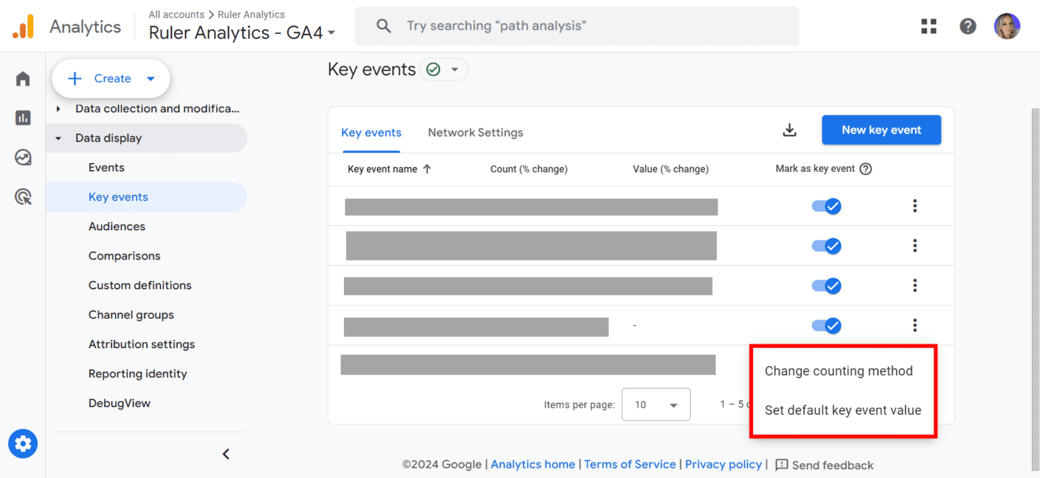The width and height of the screenshot is (1040, 478).
Task: Expand the Key events status dropdown
Action: click(x=455, y=69)
